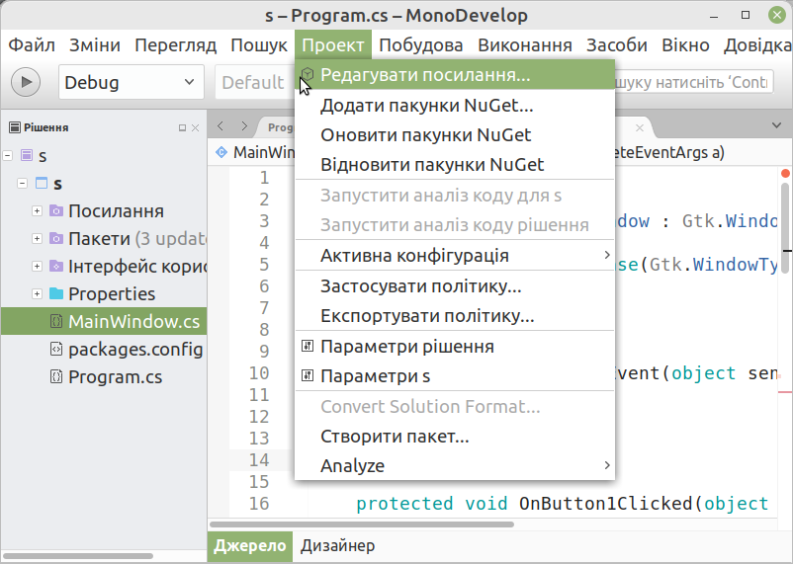
Task: Click the Program.cs file icon
Action: 56,376
